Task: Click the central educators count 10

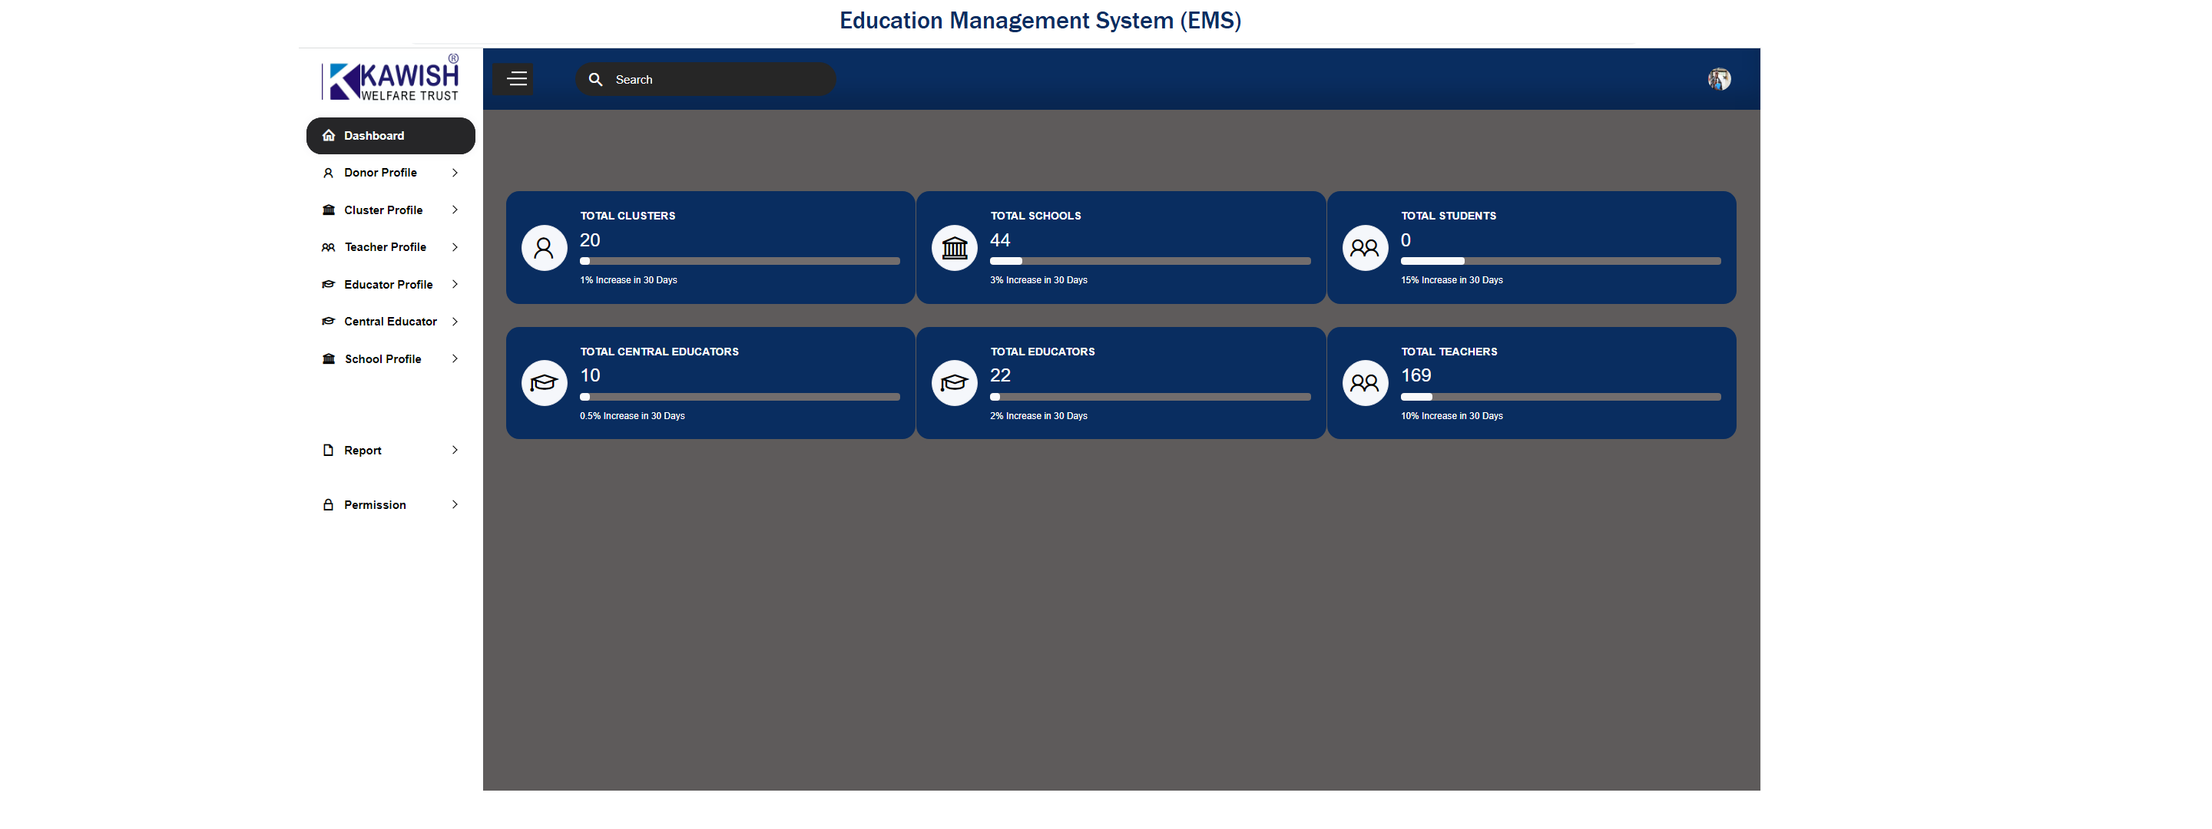Action: tap(590, 375)
